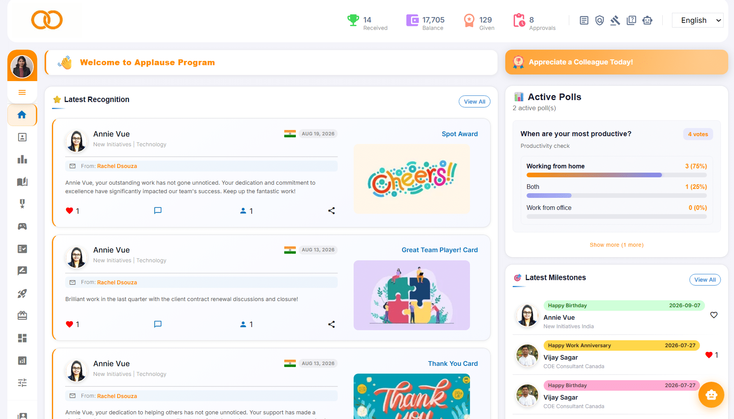The image size is (734, 419).
Task: Expand the hamburger sidebar menu
Action: [x=22, y=92]
